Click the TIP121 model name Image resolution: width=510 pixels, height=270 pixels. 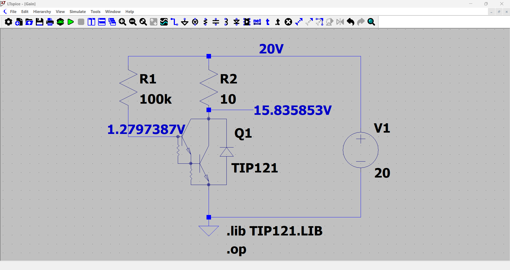point(255,168)
